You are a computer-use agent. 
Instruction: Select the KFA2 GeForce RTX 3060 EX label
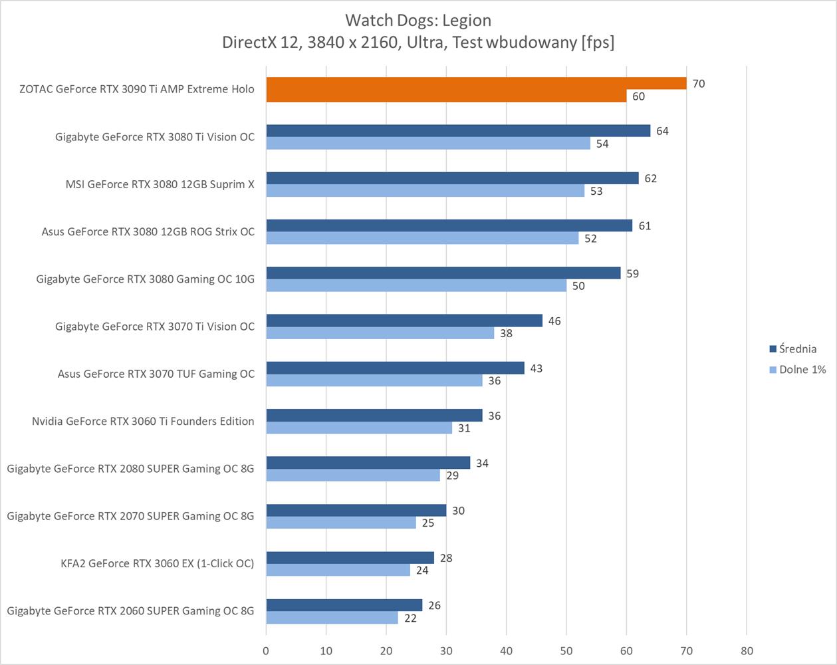pyautogui.click(x=157, y=563)
